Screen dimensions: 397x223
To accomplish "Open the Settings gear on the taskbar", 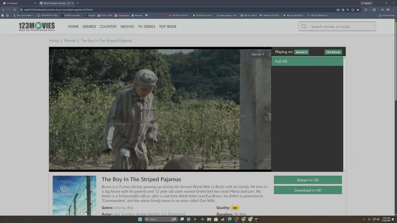I will 189,219.
